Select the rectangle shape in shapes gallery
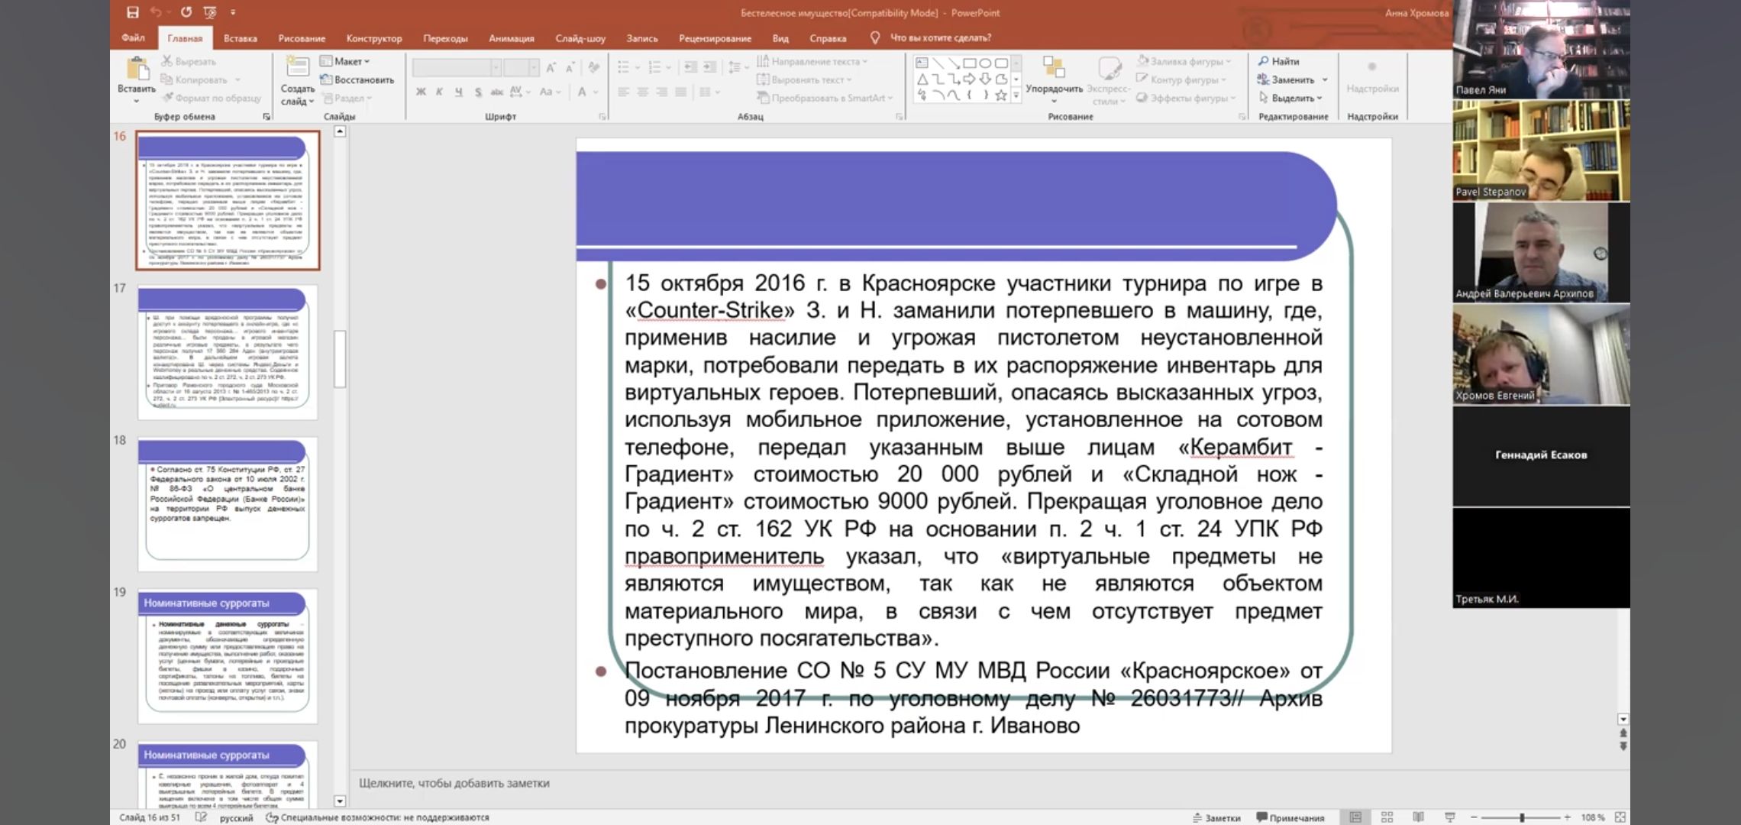Viewport: 1741px width, 825px height. coord(970,63)
